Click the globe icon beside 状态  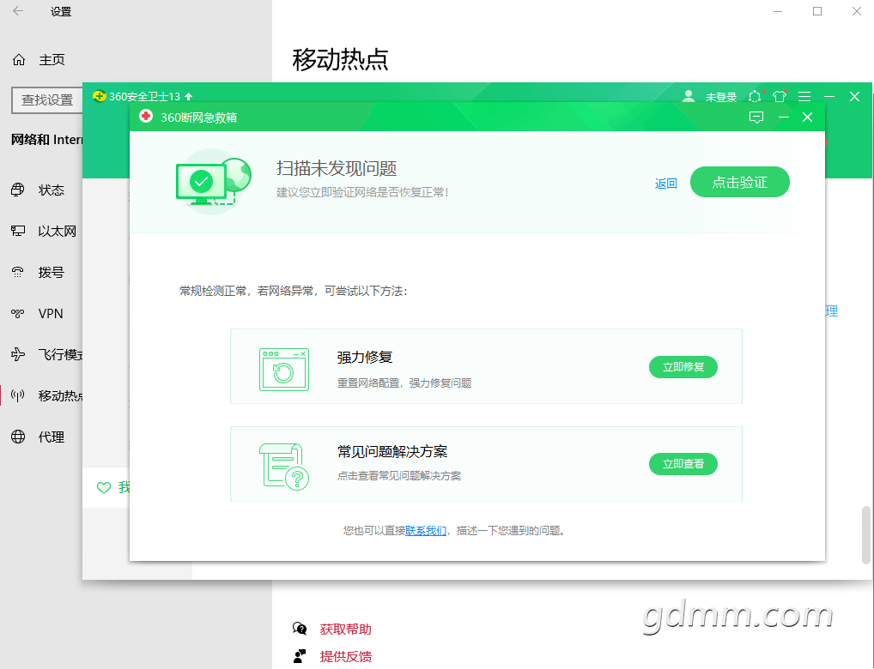coord(18,190)
